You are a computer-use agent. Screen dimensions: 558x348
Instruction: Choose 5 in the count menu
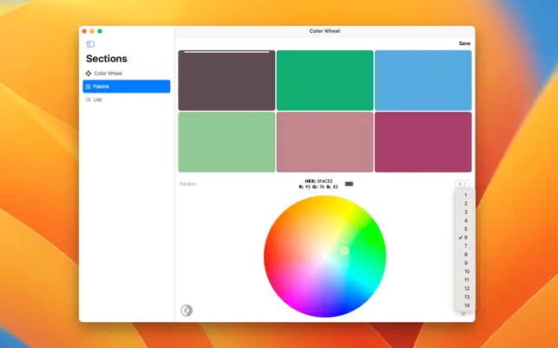[465, 229]
